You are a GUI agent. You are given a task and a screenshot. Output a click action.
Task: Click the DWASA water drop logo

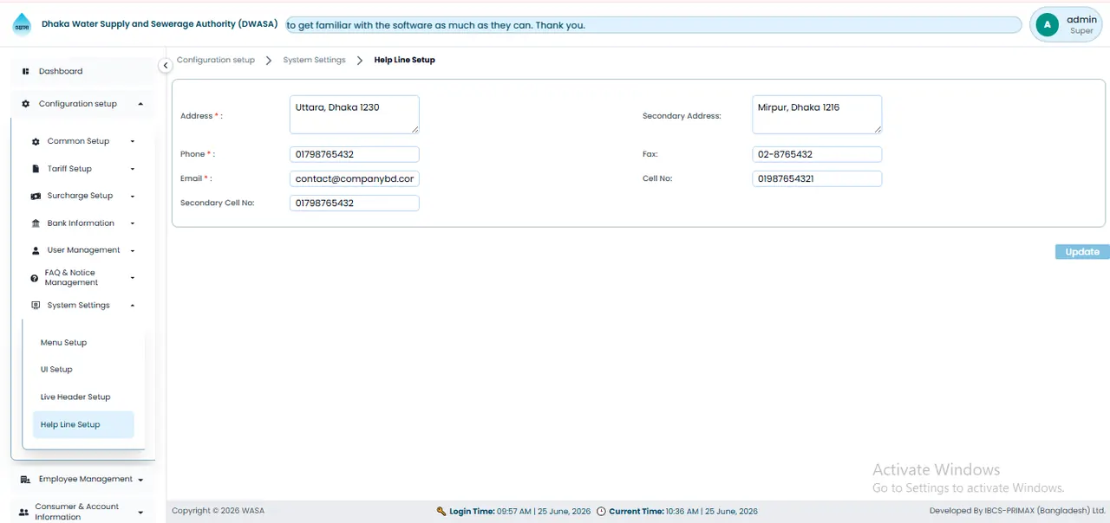[22, 25]
